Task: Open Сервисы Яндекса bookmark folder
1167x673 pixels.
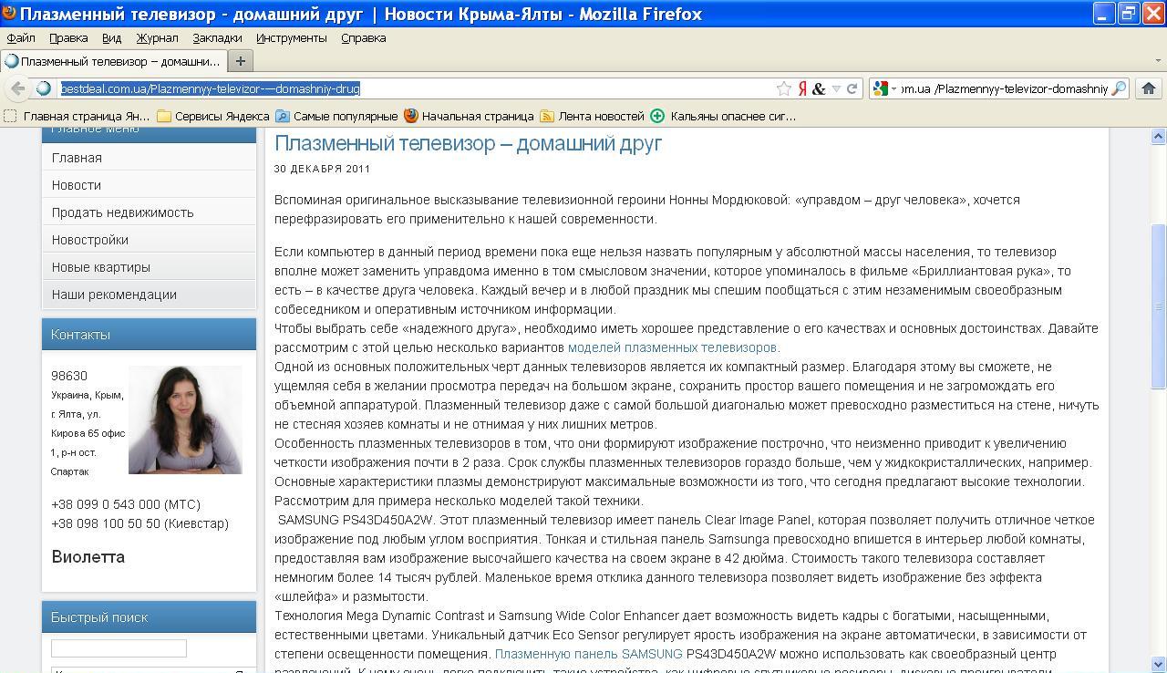Action: 212,116
